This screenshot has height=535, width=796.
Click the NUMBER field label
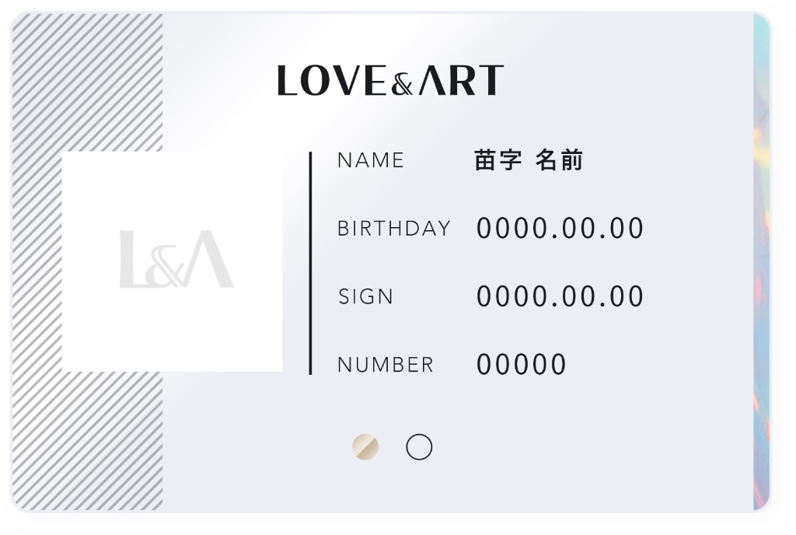tap(386, 365)
